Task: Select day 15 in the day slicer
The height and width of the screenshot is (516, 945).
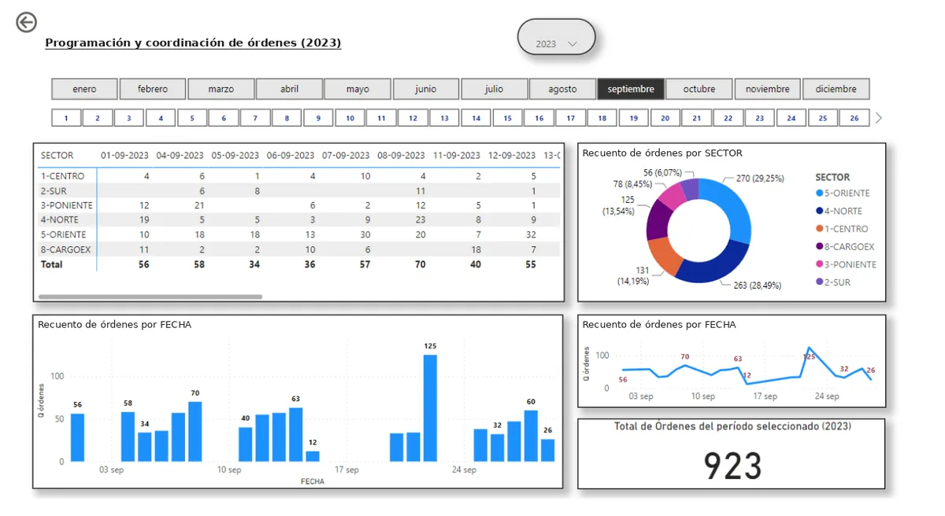Action: coord(507,118)
